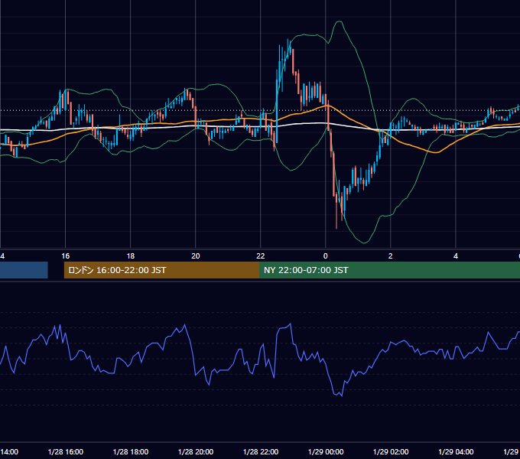Click the lower axis label 1/28 16:00

pos(65,451)
